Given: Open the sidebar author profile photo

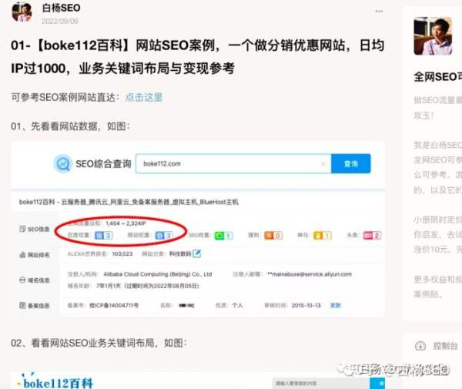Looking at the screenshot, I should (x=433, y=36).
